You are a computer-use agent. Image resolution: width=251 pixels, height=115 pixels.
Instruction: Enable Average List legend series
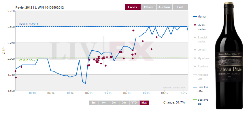pyautogui.click(x=200, y=77)
